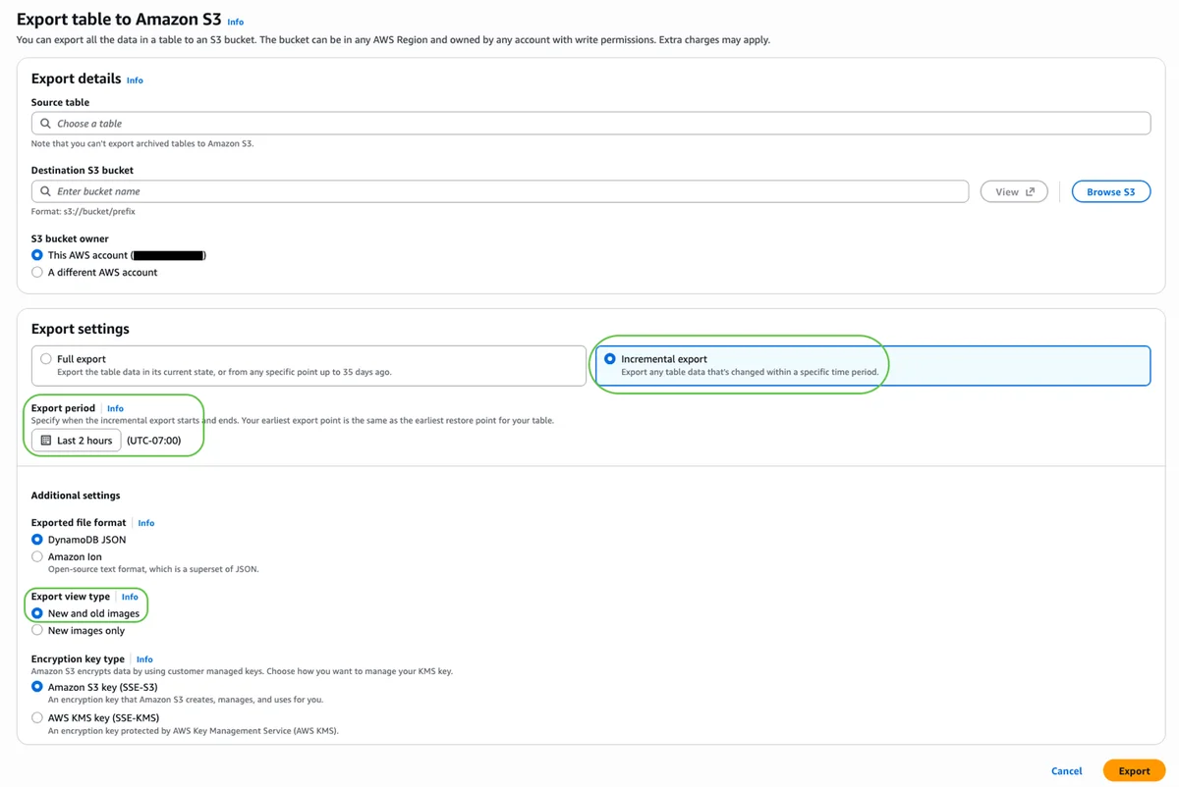
Task: Click the Format: s3://bucket/prefix hint text
Action: tap(84, 211)
